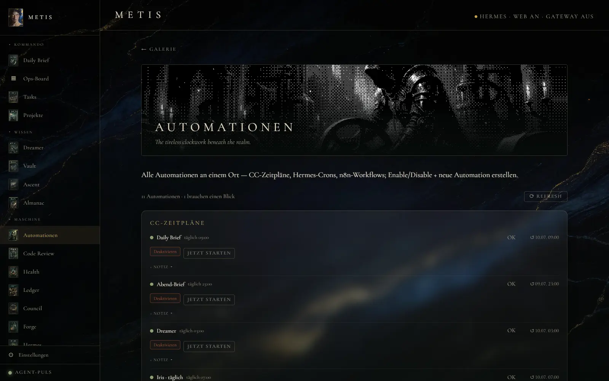Open Council from the sidebar
This screenshot has height=381, width=609.
(50, 308)
